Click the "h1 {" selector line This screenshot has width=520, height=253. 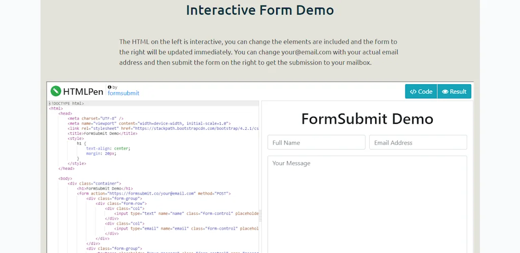pyautogui.click(x=82, y=143)
